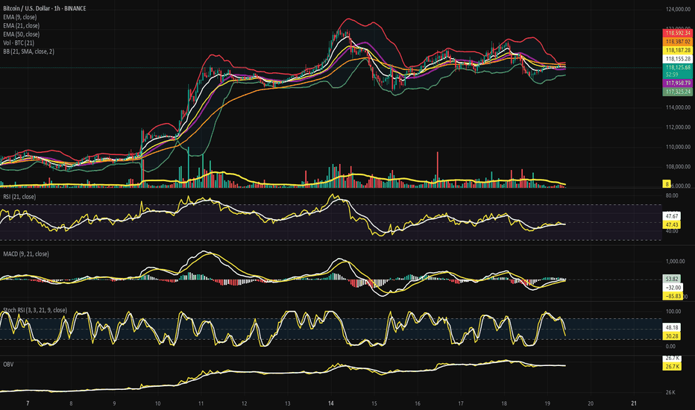Click the 108,000.00 price axis value
Screen dimensions: 695x410
pyautogui.click(x=678, y=167)
